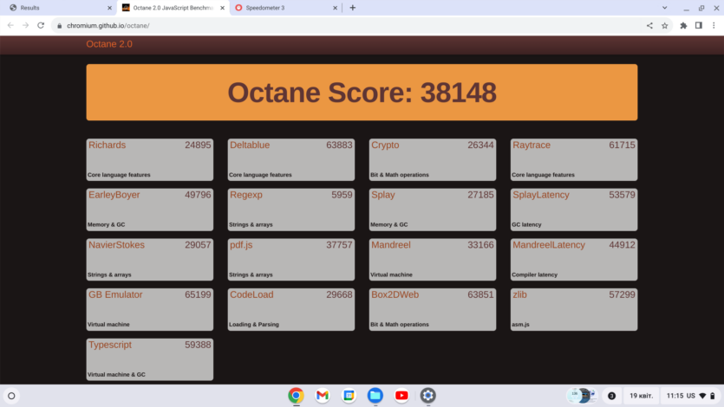Image resolution: width=724 pixels, height=407 pixels.
Task: Open Google Calendar from the shelf
Action: (x=349, y=396)
